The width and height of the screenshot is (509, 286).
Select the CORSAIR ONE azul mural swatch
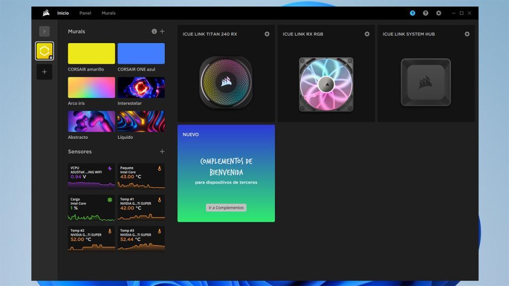(x=141, y=54)
